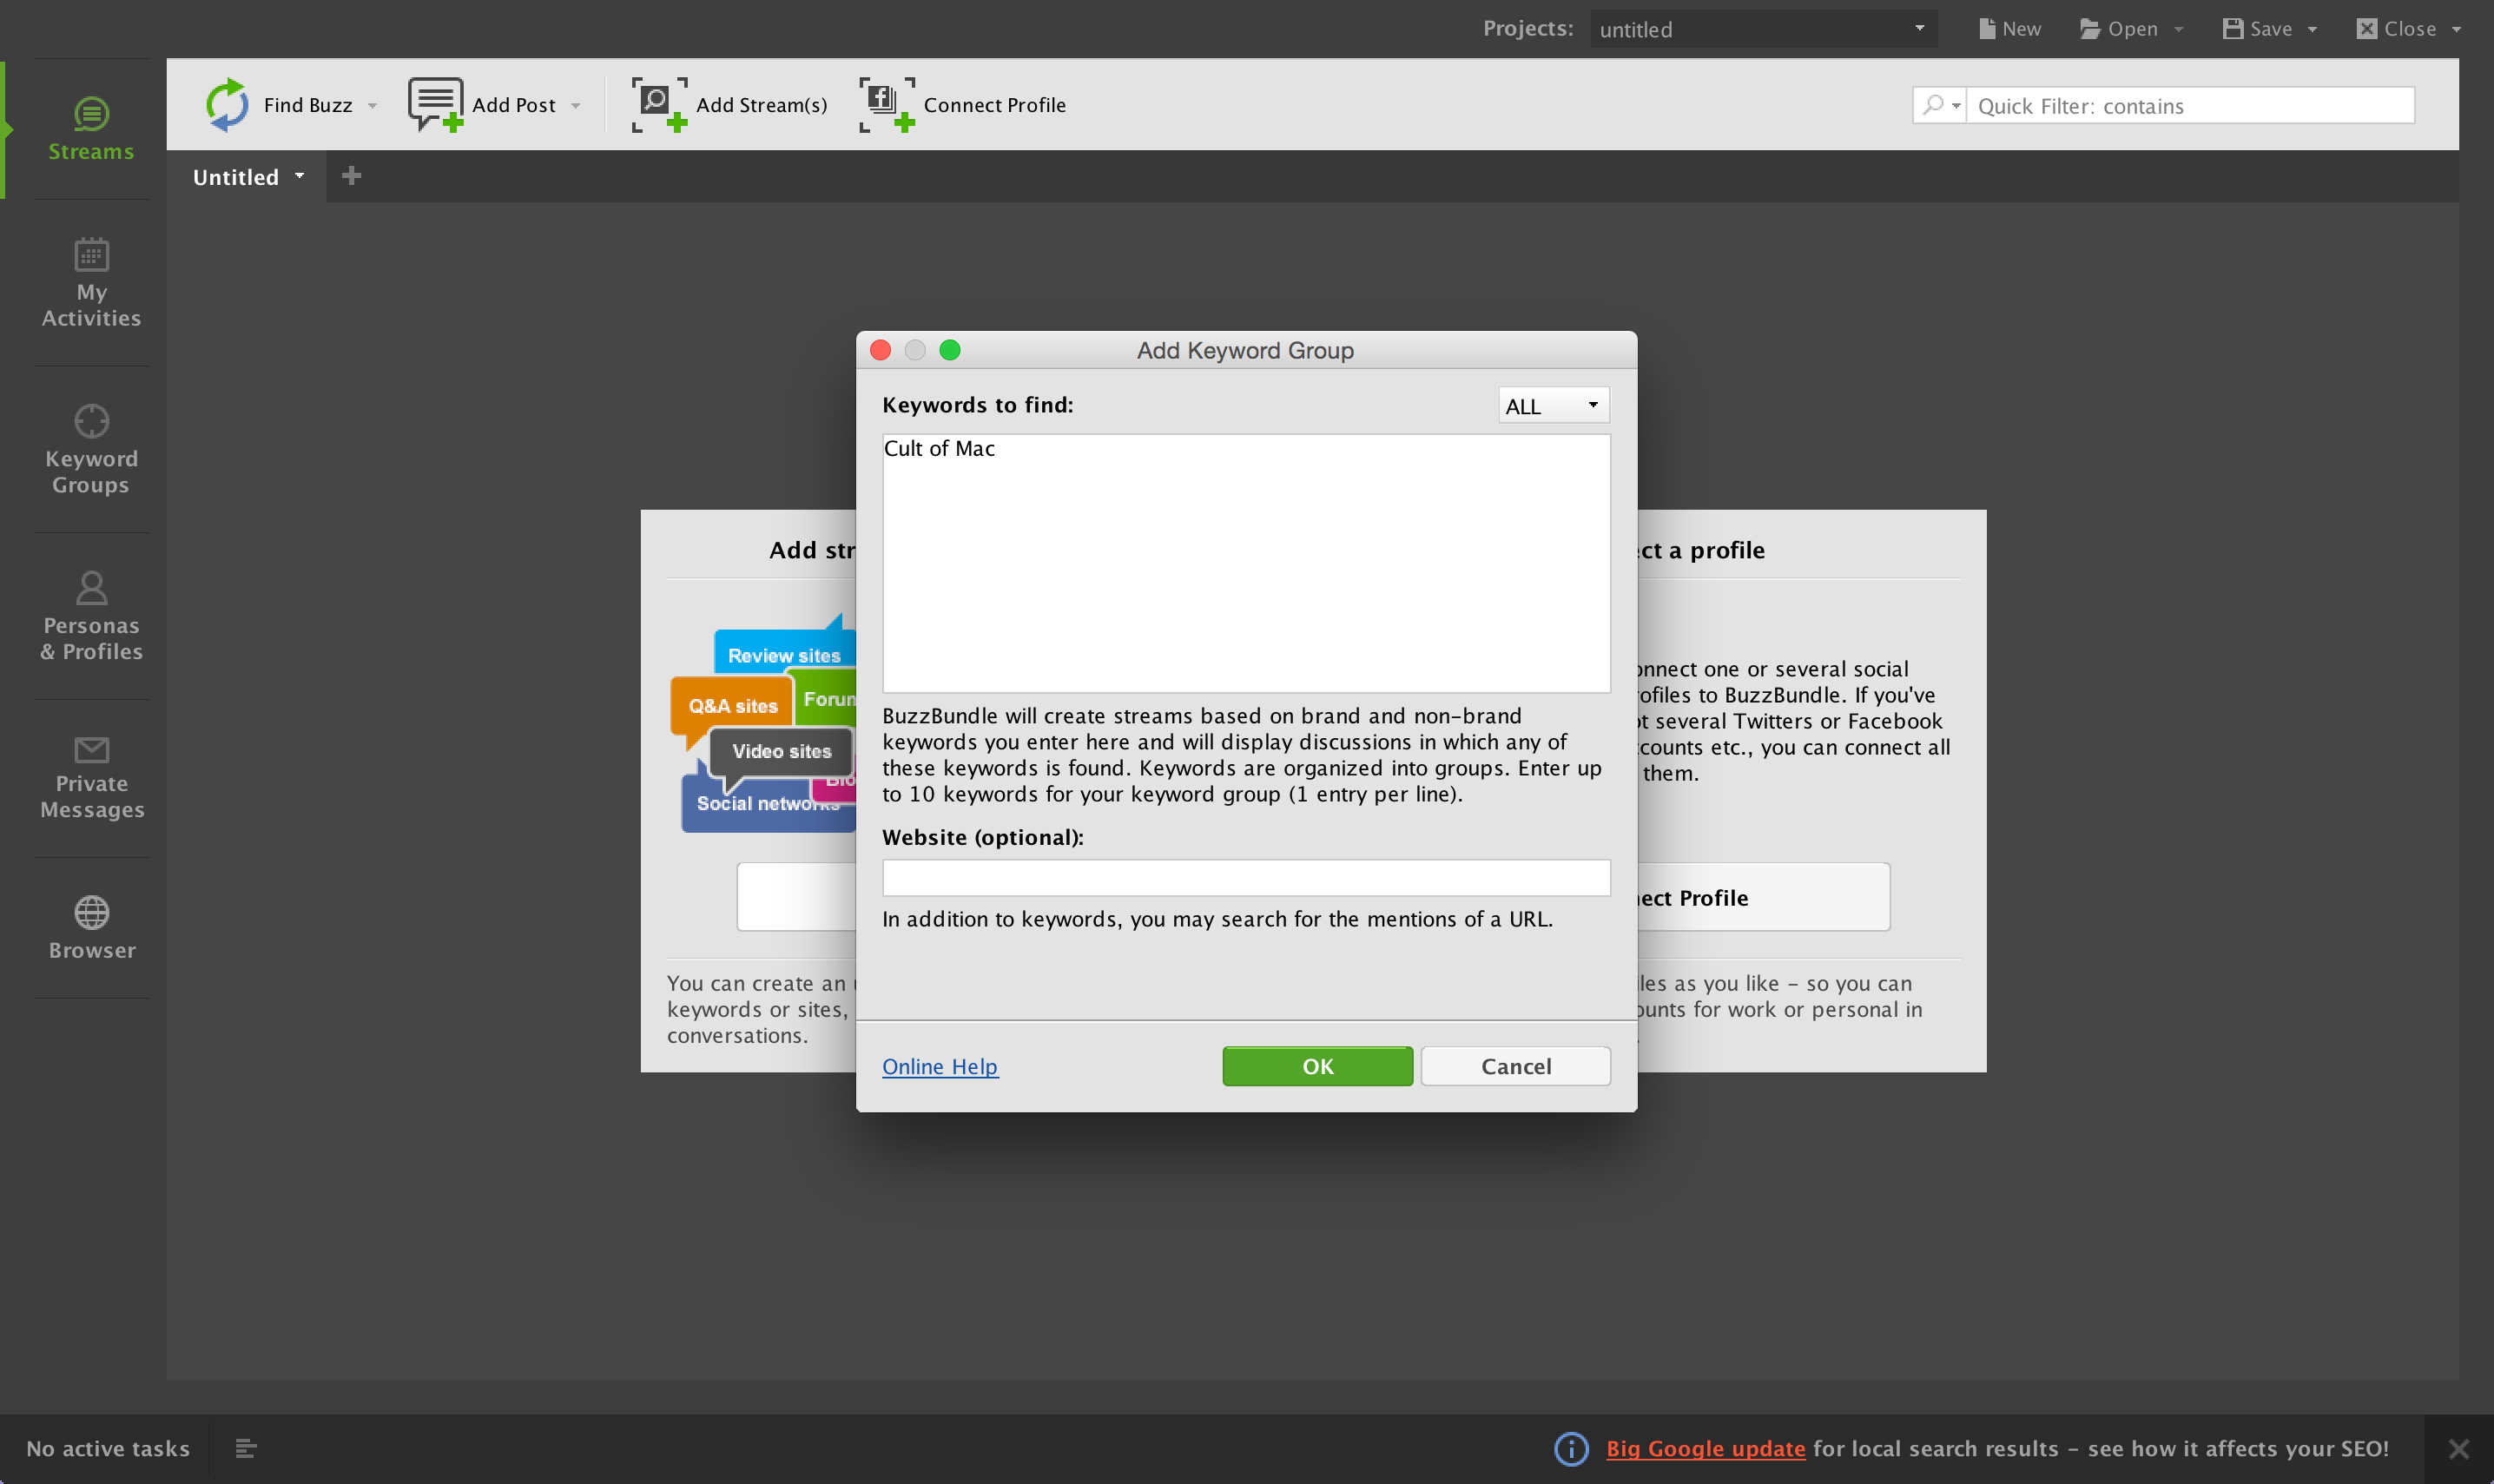Open the Keyword Groups panel
The height and width of the screenshot is (1484, 2494).
click(x=91, y=449)
